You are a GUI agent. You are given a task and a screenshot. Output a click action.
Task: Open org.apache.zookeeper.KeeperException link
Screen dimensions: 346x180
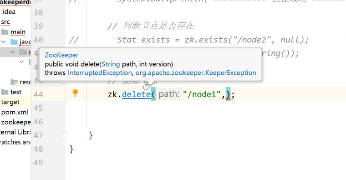coord(196,73)
